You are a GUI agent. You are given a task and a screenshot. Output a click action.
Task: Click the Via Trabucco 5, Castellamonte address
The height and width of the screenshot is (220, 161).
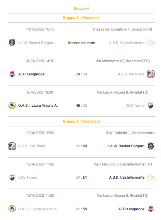(123, 164)
